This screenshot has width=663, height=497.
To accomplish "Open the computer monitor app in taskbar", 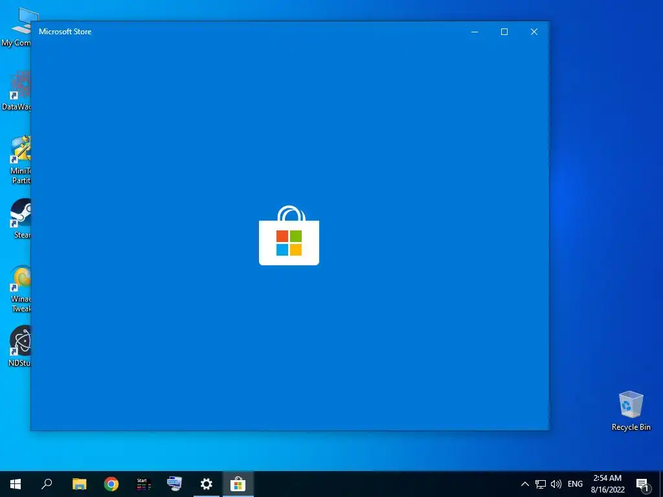I will click(175, 484).
